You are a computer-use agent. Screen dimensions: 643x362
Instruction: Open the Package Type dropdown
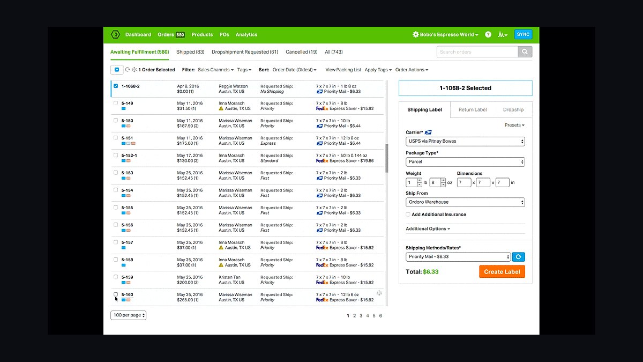click(465, 161)
